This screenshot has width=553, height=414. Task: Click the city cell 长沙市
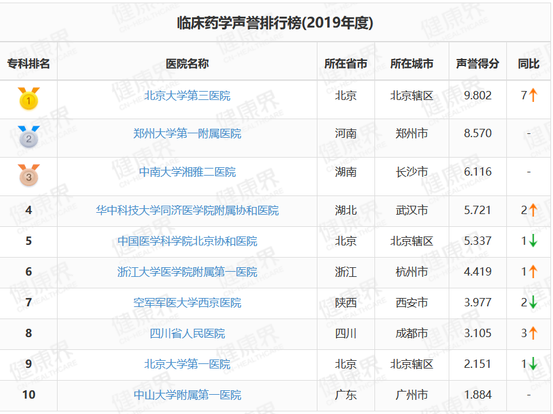(412, 172)
